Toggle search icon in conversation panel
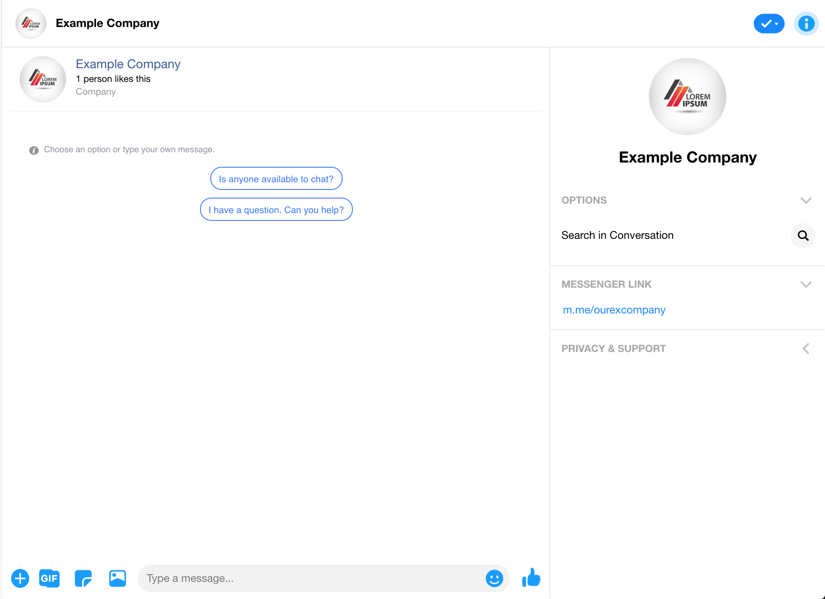Image resolution: width=825 pixels, height=599 pixels. [804, 235]
